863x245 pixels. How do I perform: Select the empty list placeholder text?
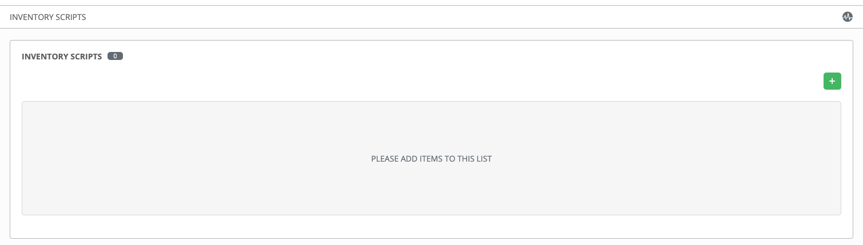click(431, 159)
